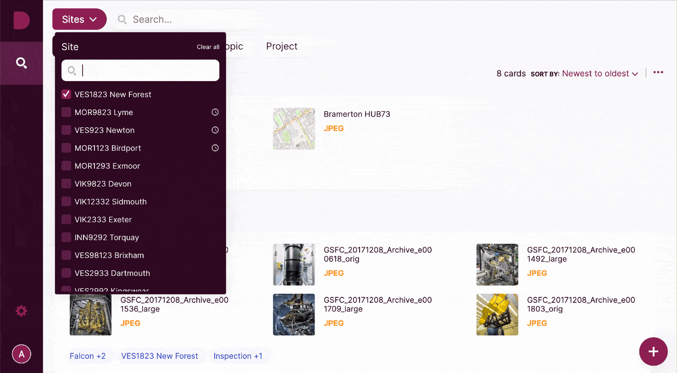
Task: Check the MOR1293 Exmoor site checkbox
Action: pos(67,166)
